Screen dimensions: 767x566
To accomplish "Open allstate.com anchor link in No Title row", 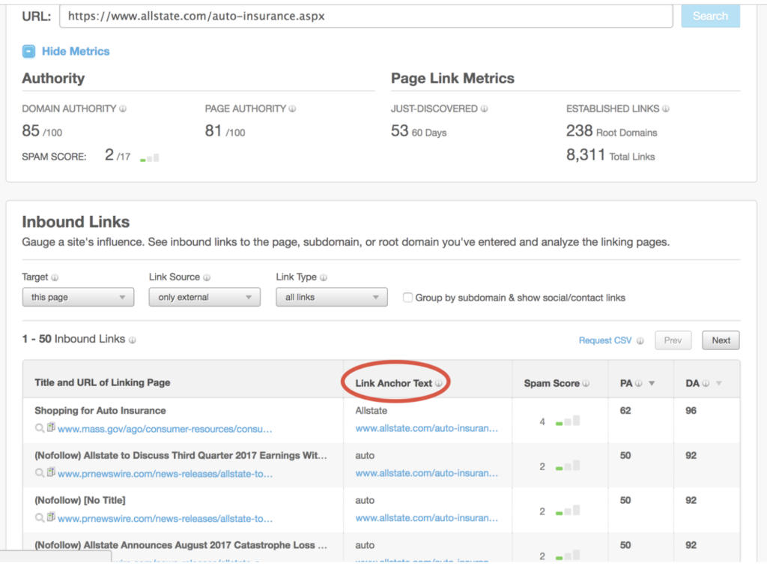I will (426, 518).
